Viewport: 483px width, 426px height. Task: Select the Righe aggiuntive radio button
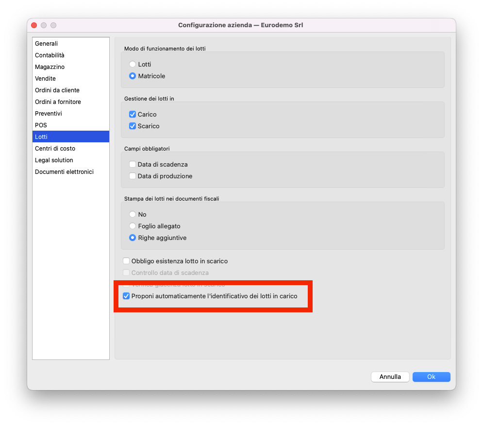coord(133,238)
